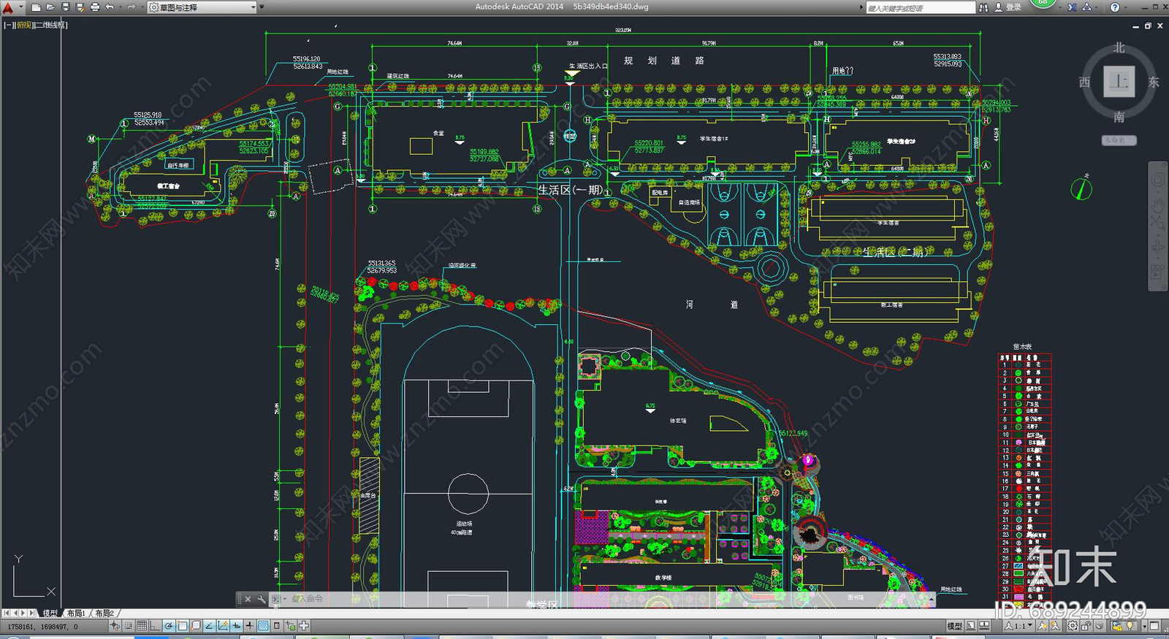Expand the application menu arrow beside red A
1169x639 pixels.
[x=21, y=7]
